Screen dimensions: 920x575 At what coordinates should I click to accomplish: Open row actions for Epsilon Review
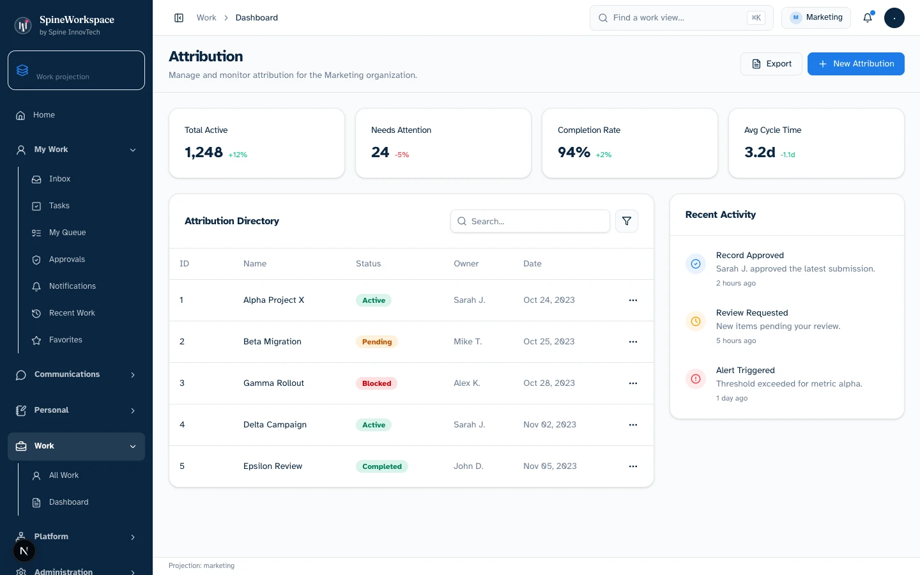pos(633,466)
